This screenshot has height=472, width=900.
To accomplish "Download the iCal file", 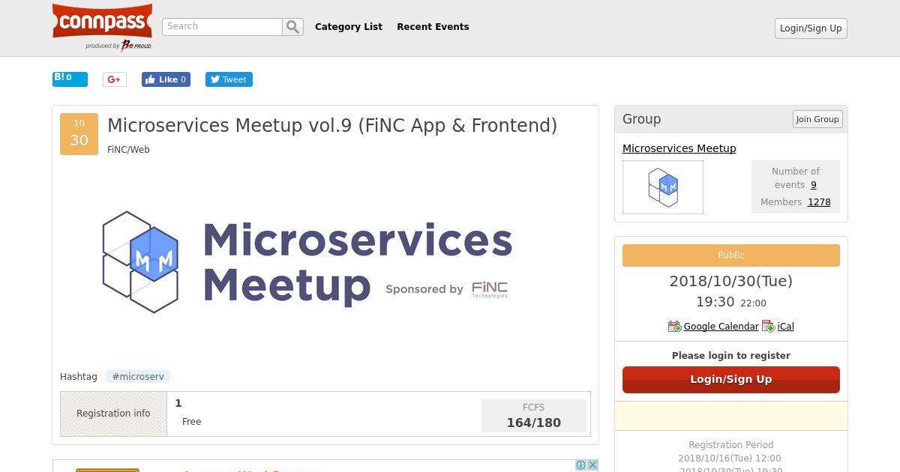I will [785, 327].
